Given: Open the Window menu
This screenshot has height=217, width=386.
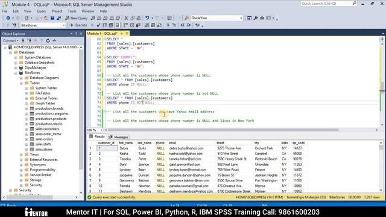Looking at the screenshot, I should coord(87,11).
